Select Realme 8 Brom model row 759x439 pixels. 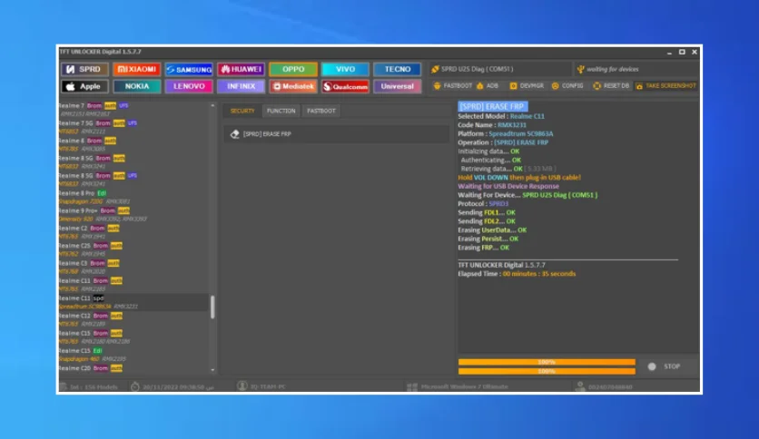coord(133,144)
